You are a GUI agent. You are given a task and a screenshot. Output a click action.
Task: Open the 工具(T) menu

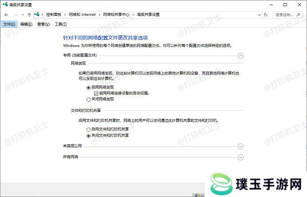click(61, 24)
